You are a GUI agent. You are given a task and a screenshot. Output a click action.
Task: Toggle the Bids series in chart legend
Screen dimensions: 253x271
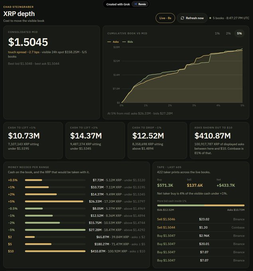(x=128, y=42)
